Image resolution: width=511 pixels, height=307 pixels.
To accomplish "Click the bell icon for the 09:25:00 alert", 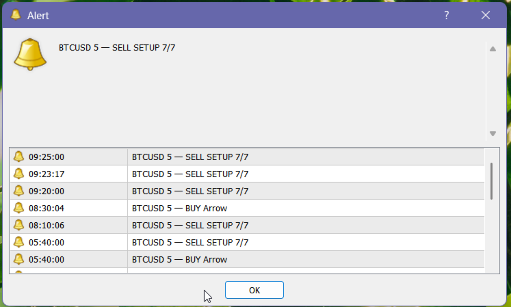I will (18, 157).
